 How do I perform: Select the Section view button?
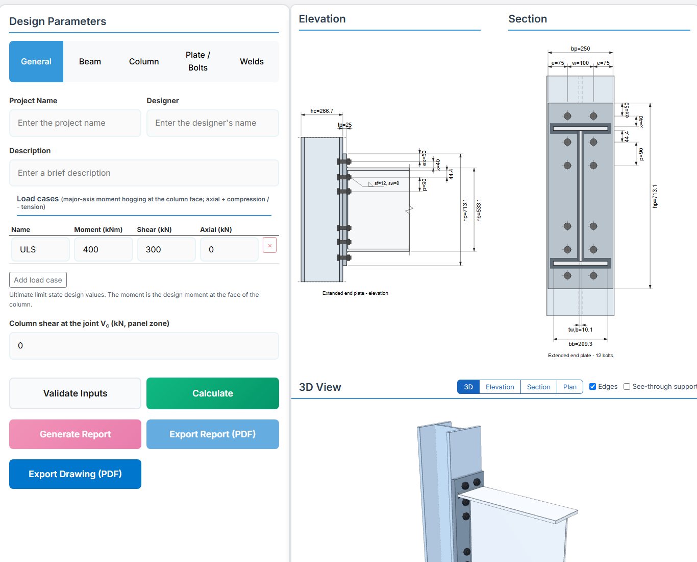(539, 387)
